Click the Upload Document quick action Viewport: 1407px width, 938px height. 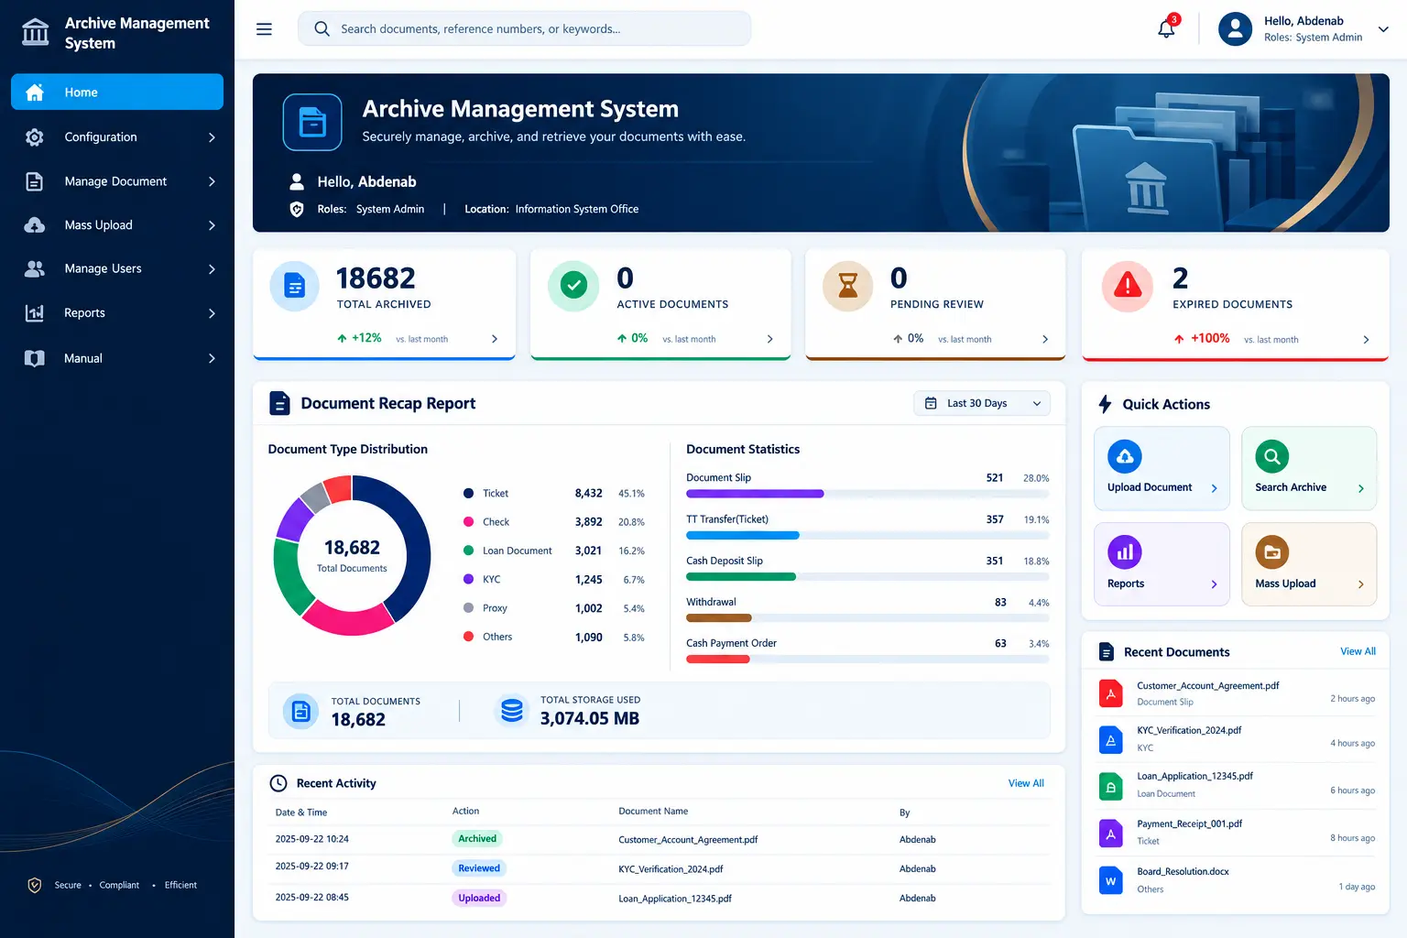tap(1162, 468)
